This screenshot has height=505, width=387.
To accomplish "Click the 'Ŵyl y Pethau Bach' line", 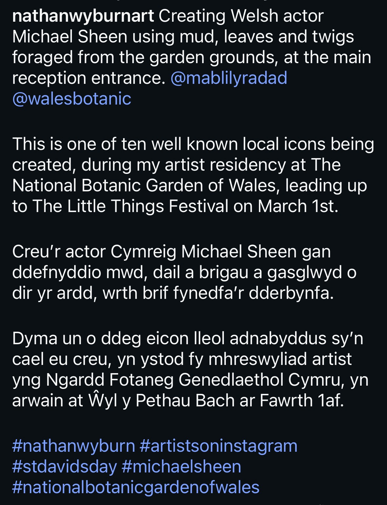I will coord(178,401).
